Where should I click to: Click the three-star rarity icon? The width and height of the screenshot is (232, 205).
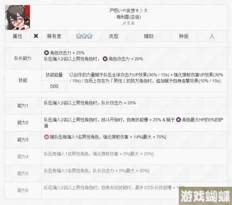[84, 36]
